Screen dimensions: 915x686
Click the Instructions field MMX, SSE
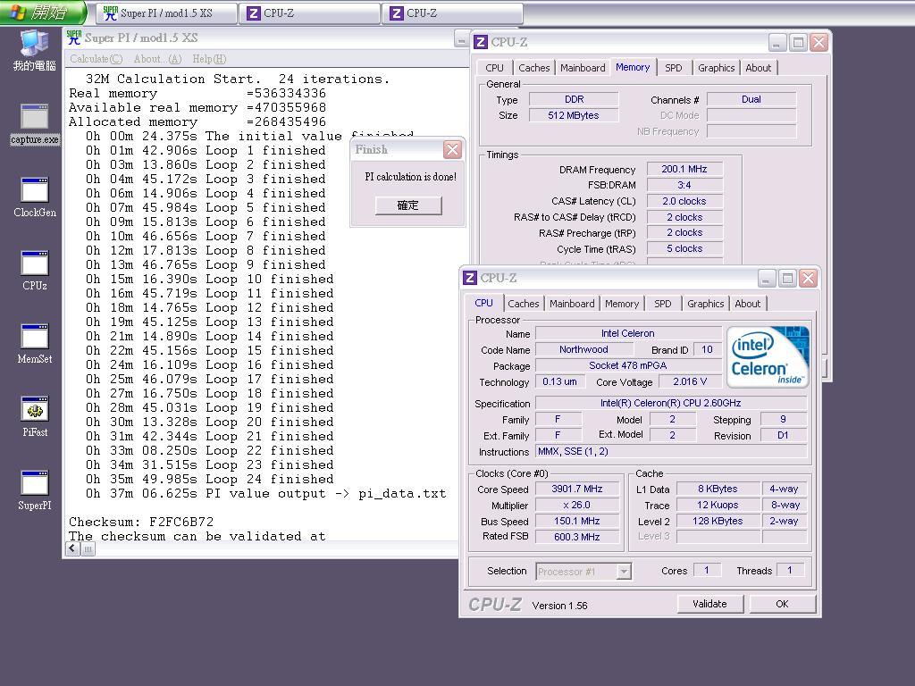[x=671, y=451]
